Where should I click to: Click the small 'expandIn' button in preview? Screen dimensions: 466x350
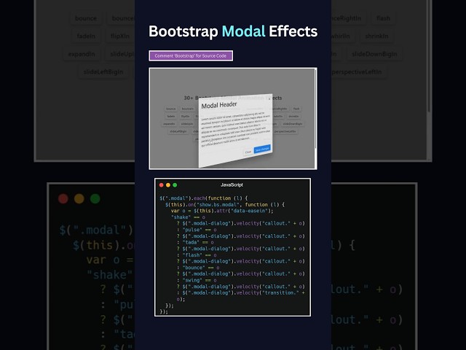click(x=169, y=124)
